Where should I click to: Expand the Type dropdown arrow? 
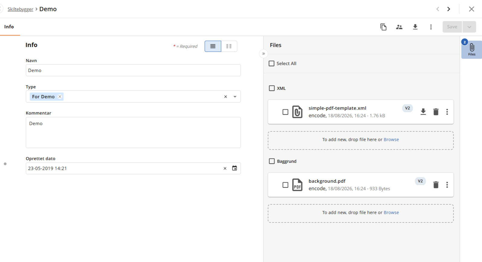(x=235, y=97)
